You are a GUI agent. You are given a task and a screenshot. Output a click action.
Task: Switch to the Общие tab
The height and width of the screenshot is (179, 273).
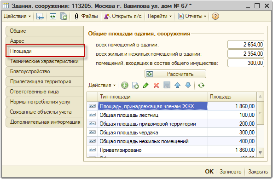point(45,31)
